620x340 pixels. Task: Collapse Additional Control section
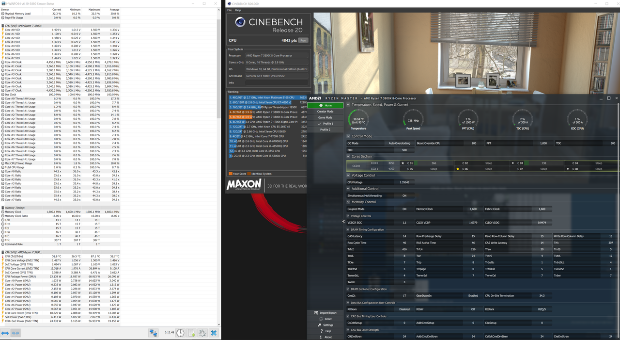point(348,189)
